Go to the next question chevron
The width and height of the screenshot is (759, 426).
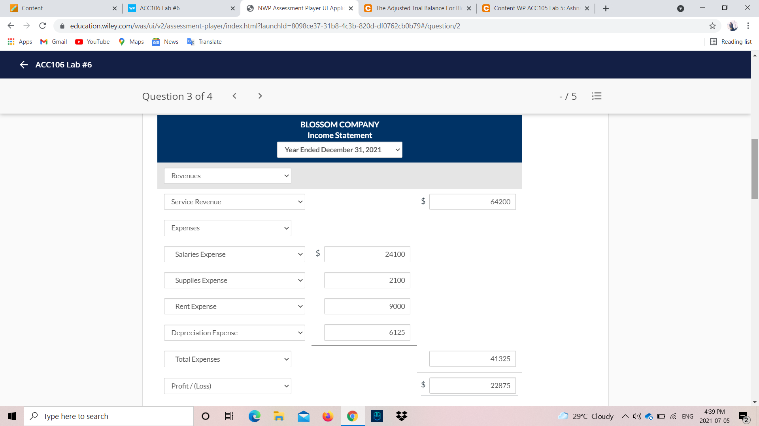pyautogui.click(x=260, y=96)
